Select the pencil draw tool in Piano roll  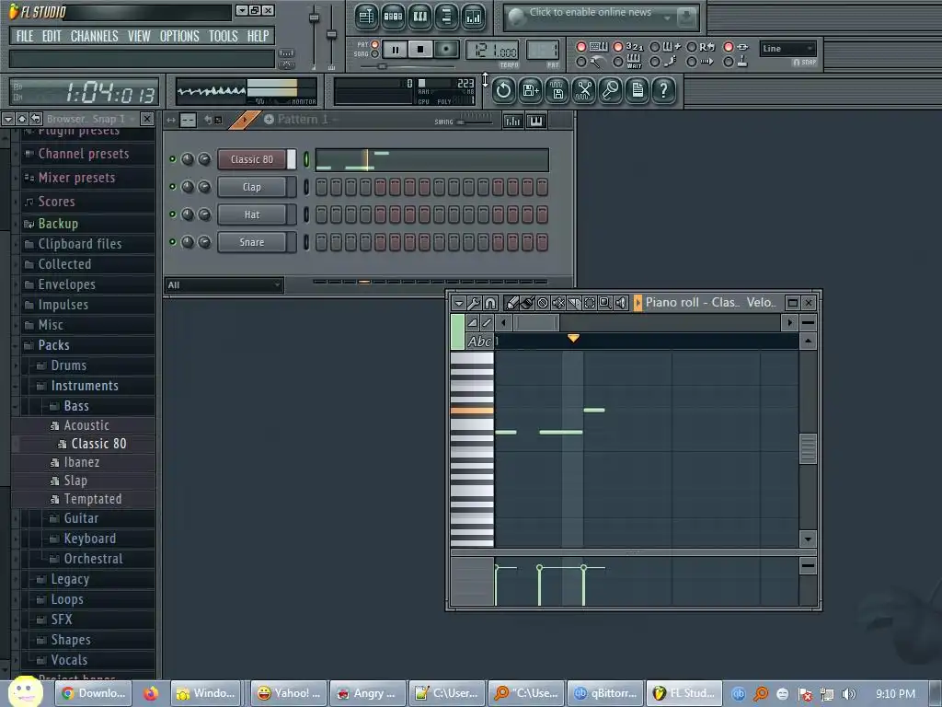click(x=512, y=302)
